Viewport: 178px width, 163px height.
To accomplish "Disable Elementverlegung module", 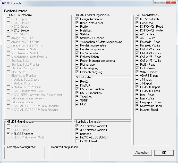I will pos(77,72).
